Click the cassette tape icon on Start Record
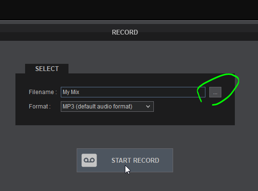The height and width of the screenshot is (191, 258). tap(89, 160)
